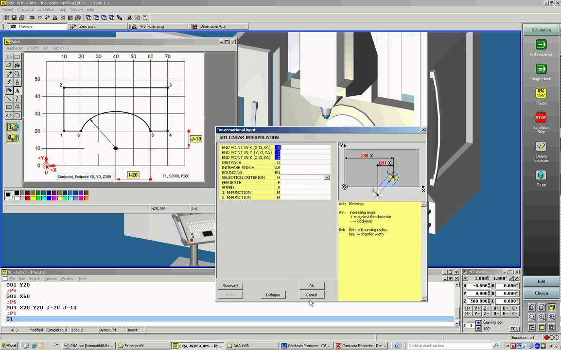Image resolution: width=561 pixels, height=350 pixels.
Task: Click OK in Conversational input dialog
Action: click(312, 286)
